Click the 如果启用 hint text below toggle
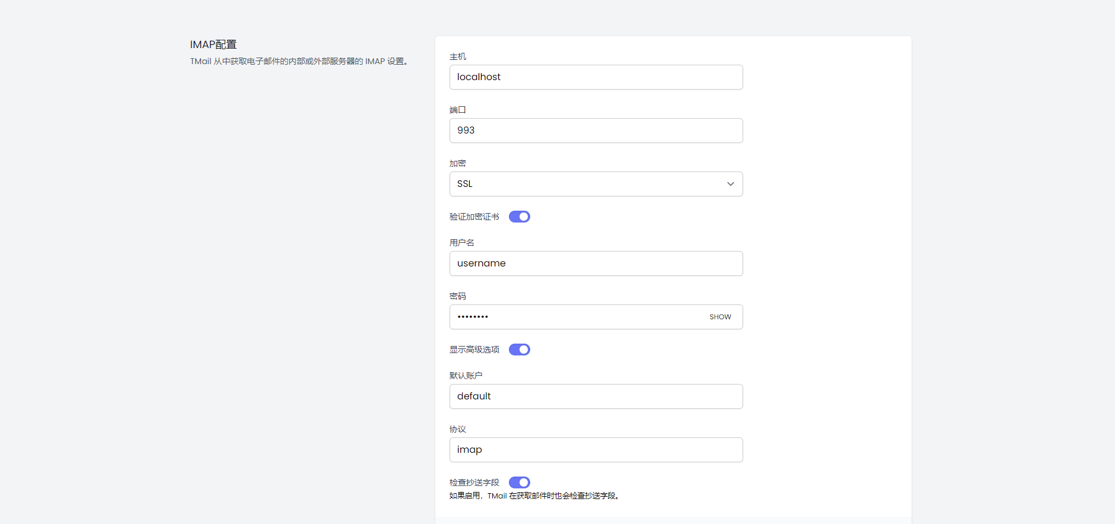Viewport: 1115px width, 524px height. tap(534, 496)
